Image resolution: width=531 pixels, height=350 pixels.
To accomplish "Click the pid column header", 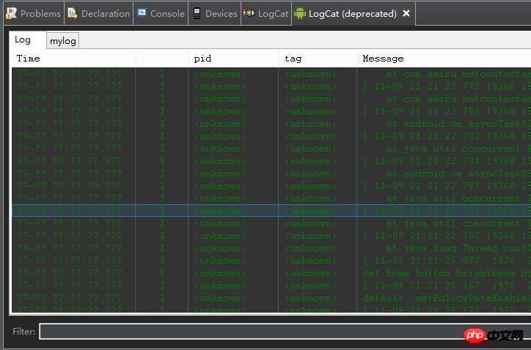I will tap(234, 59).
